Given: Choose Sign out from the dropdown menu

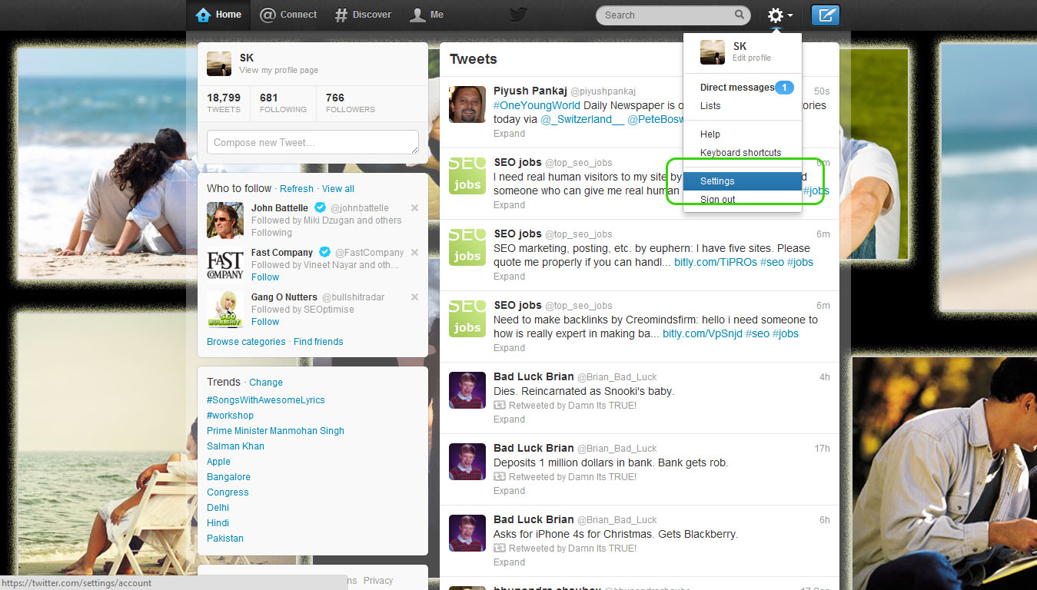Looking at the screenshot, I should tap(716, 199).
